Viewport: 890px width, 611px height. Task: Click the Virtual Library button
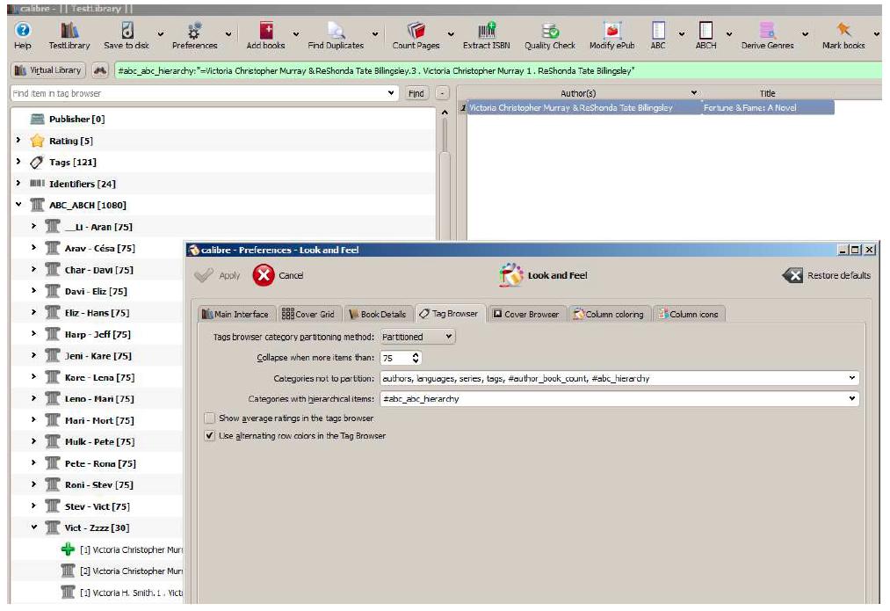(x=48, y=70)
